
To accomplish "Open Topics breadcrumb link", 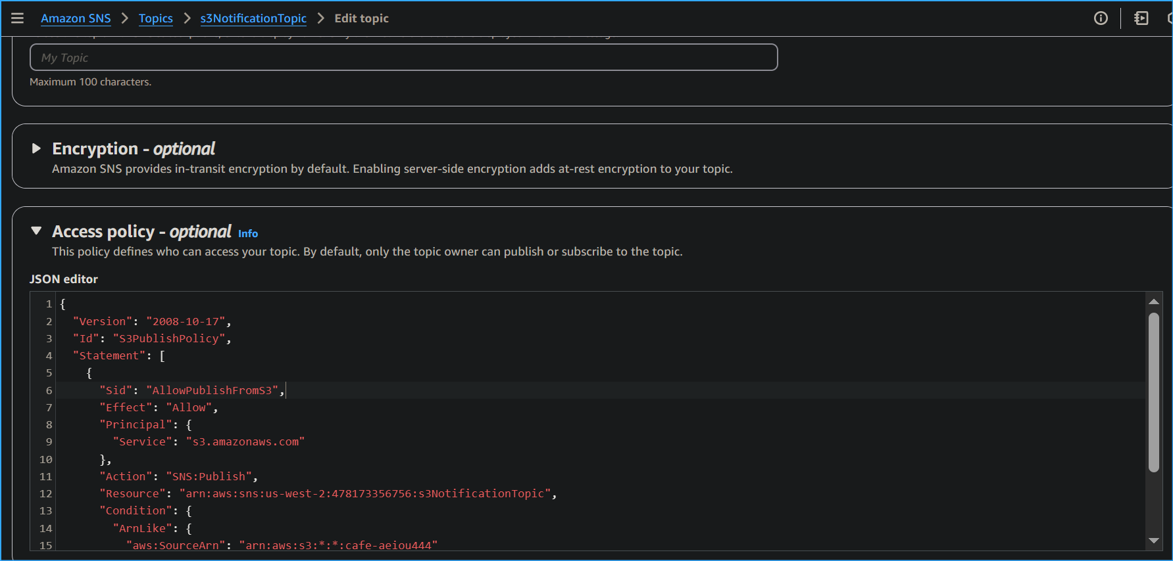I will tap(156, 18).
